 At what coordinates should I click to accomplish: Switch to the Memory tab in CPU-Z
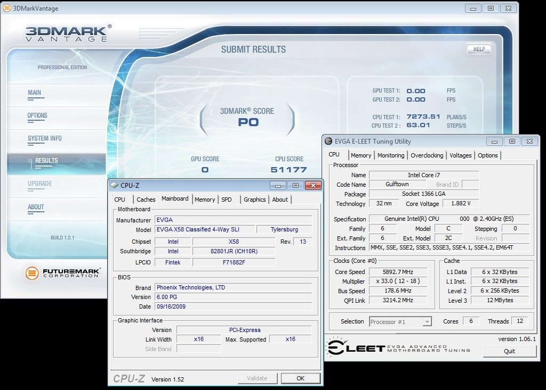[205, 200]
